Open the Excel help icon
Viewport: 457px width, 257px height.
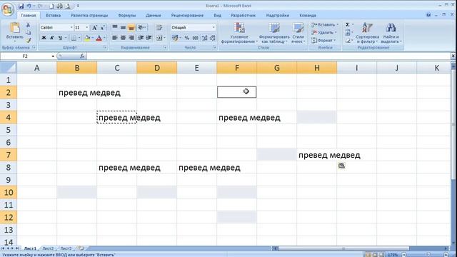tap(428, 15)
